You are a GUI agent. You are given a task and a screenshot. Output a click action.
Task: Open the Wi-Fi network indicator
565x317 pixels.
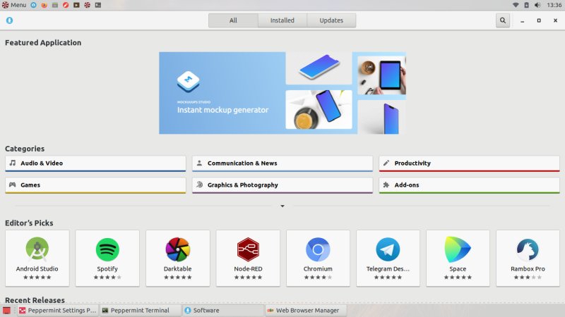pyautogui.click(x=516, y=5)
